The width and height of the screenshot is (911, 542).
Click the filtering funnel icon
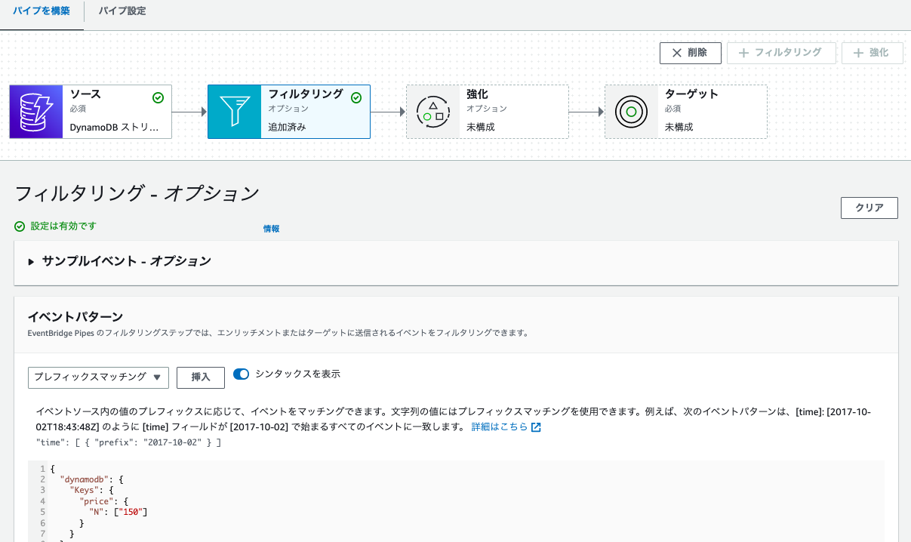click(x=235, y=112)
